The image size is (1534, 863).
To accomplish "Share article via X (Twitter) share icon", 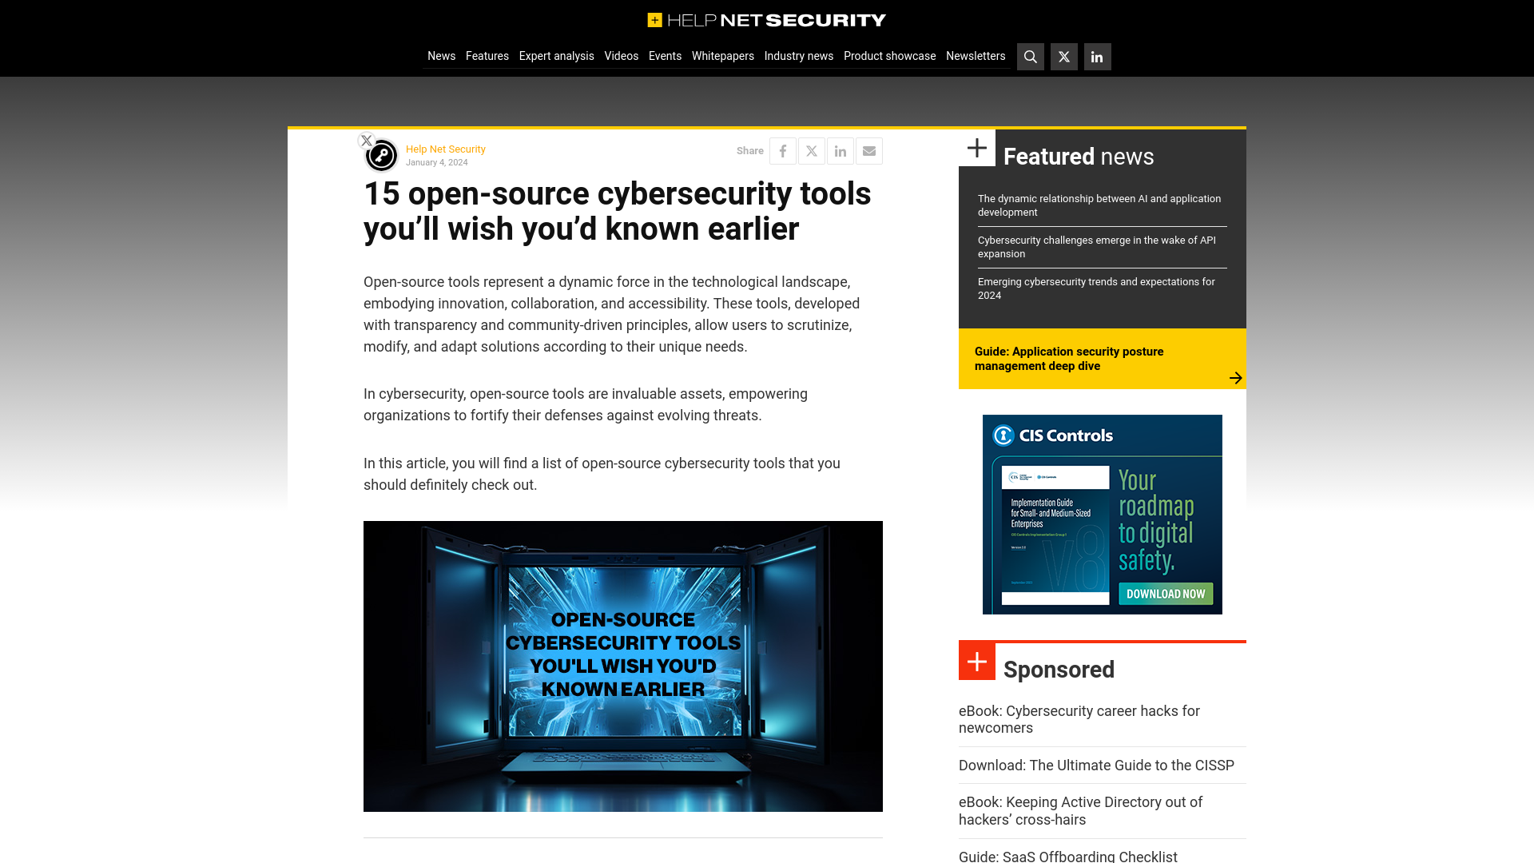I will pos(811,151).
